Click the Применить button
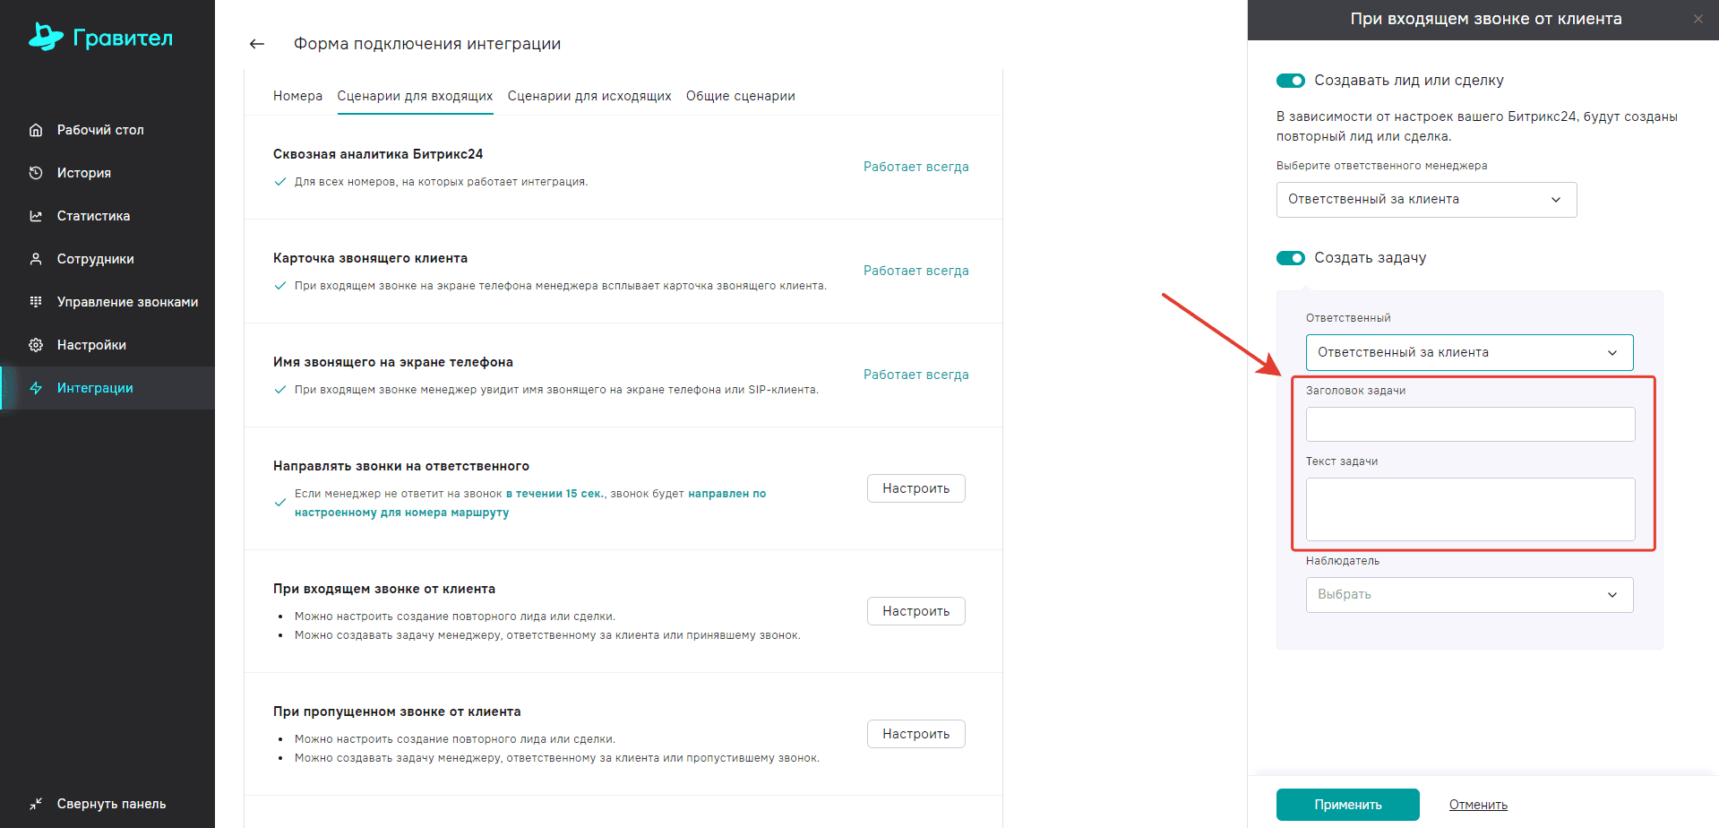 pyautogui.click(x=1347, y=805)
